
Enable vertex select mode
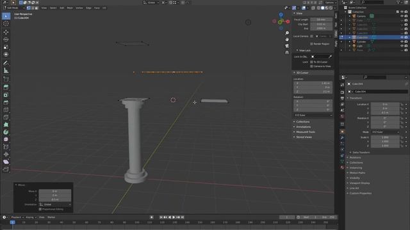coord(29,8)
